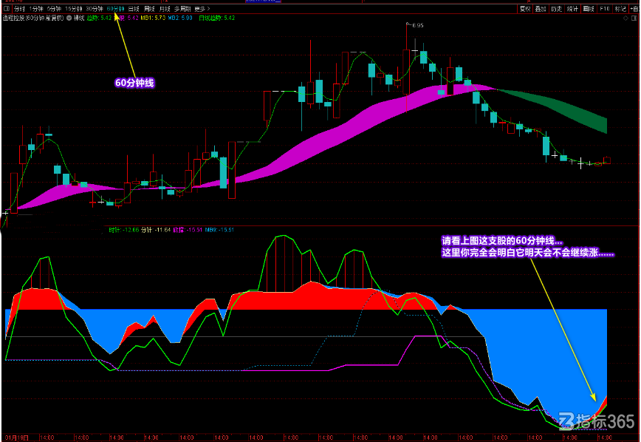Screen dimensions: 641x442
Task: Switch to the 分时 chart tab
Action: tap(19, 9)
